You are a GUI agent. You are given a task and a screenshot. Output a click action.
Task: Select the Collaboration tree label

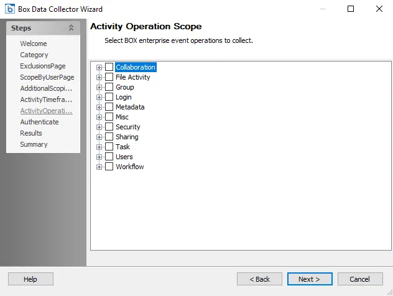coord(136,67)
